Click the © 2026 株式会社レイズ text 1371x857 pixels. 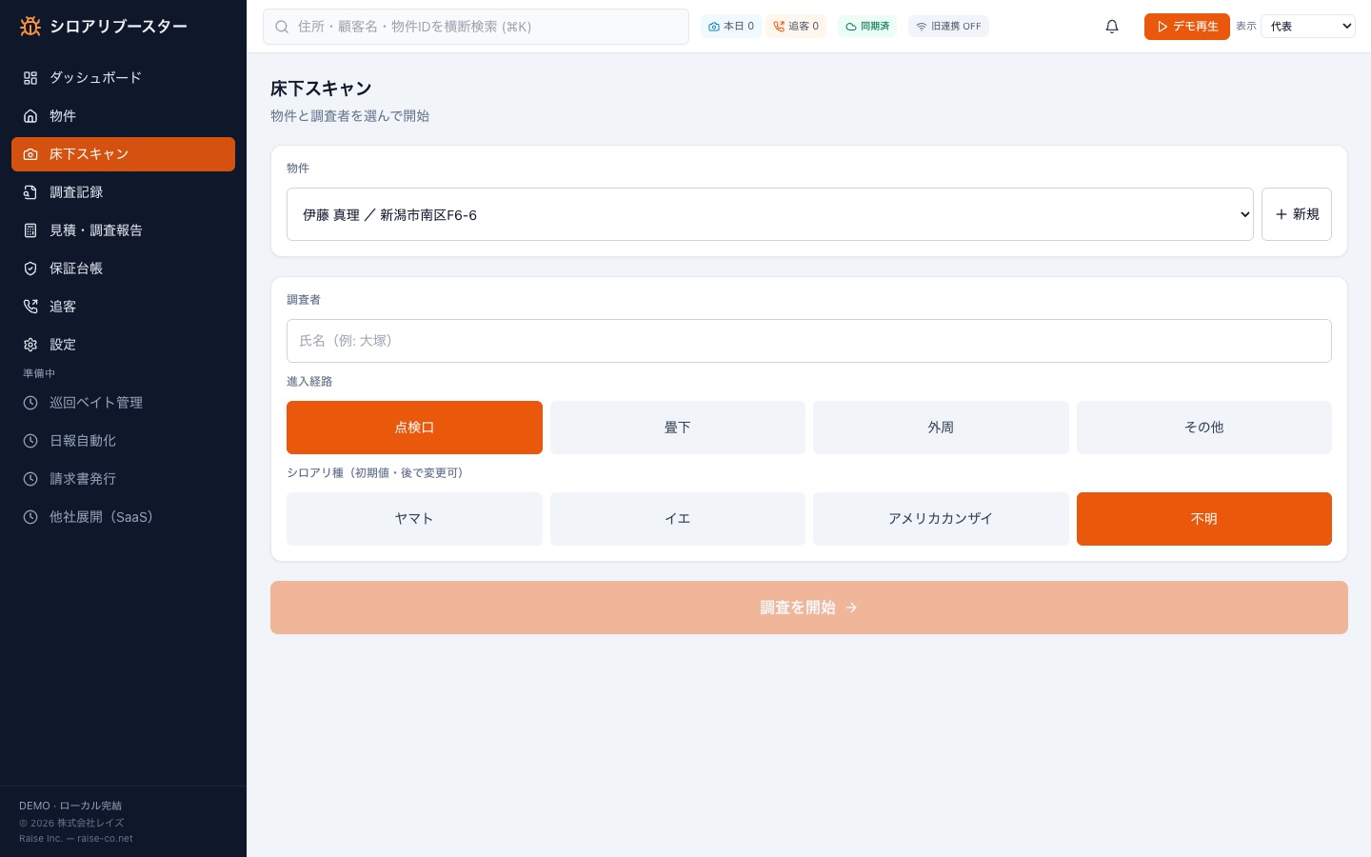click(71, 823)
